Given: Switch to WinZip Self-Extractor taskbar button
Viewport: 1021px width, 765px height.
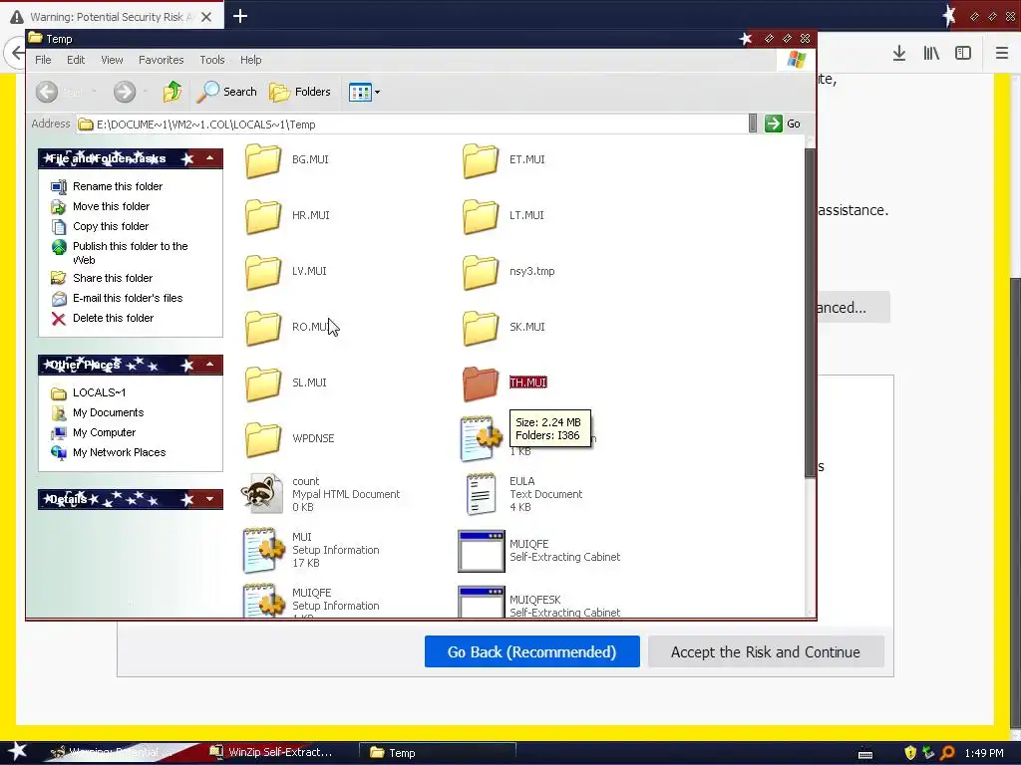Looking at the screenshot, I should point(272,753).
